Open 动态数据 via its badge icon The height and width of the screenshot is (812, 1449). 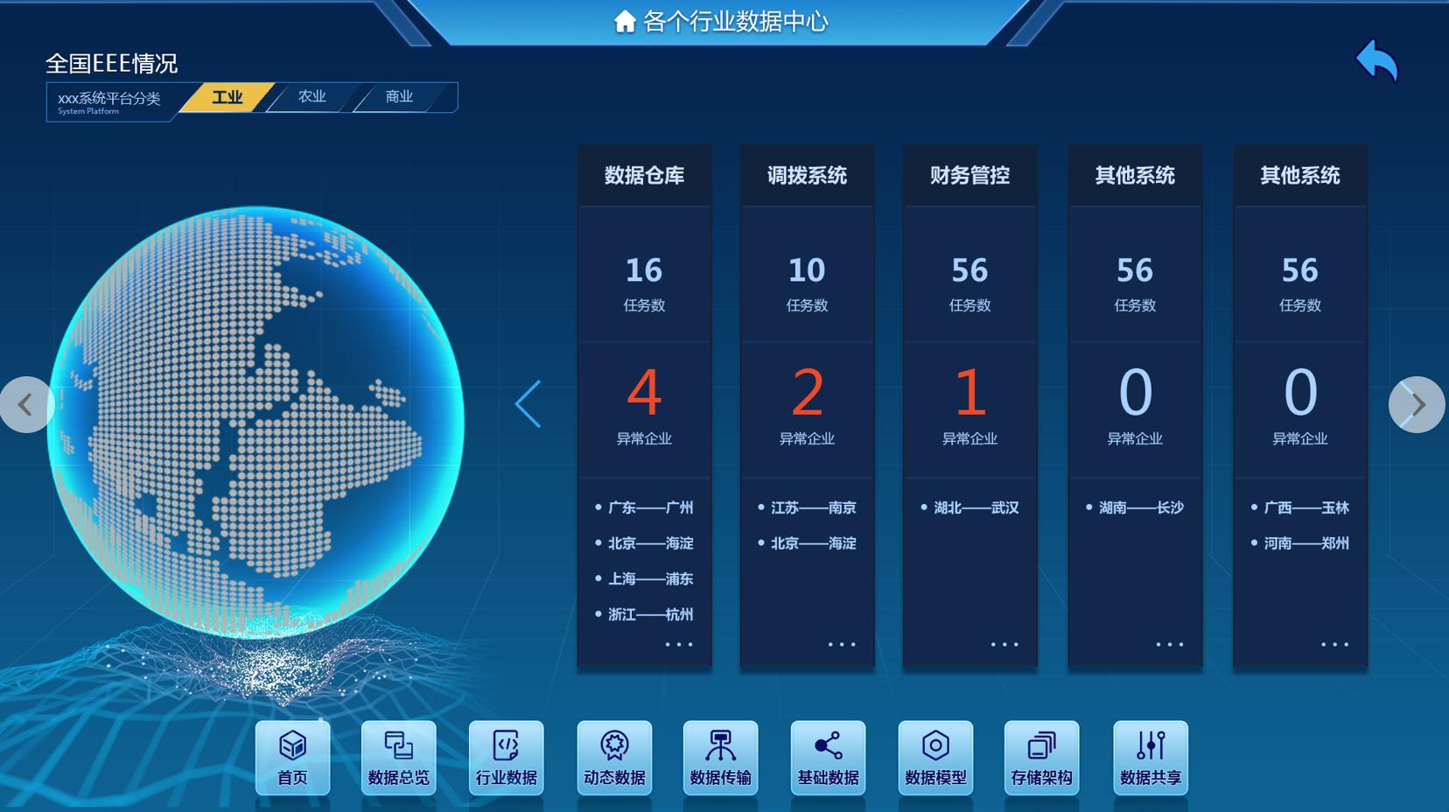[614, 757]
